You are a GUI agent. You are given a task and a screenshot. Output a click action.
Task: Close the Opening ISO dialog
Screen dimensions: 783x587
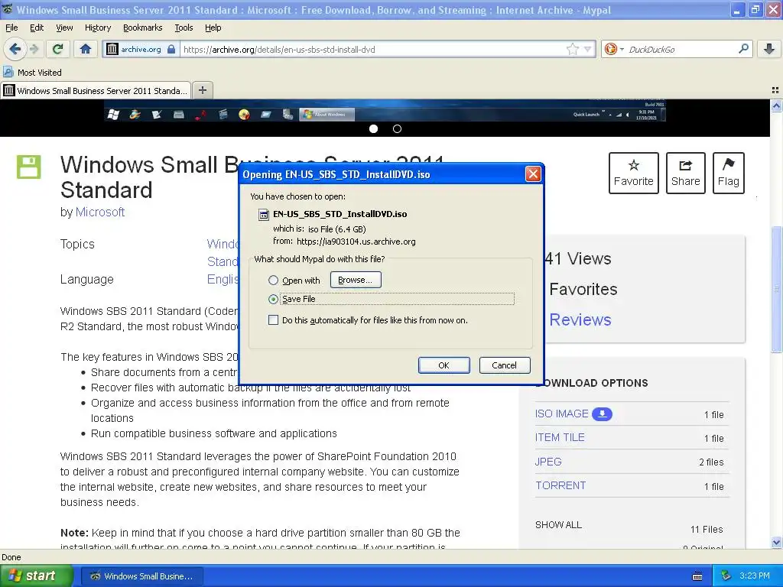[533, 174]
